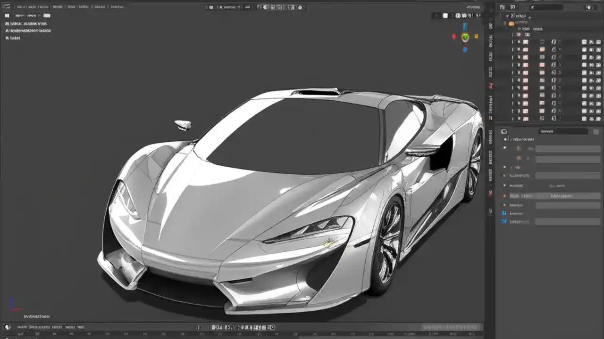The image size is (604, 339).
Task: Open the viewport navigation gizmo green sphere
Action: click(x=465, y=37)
